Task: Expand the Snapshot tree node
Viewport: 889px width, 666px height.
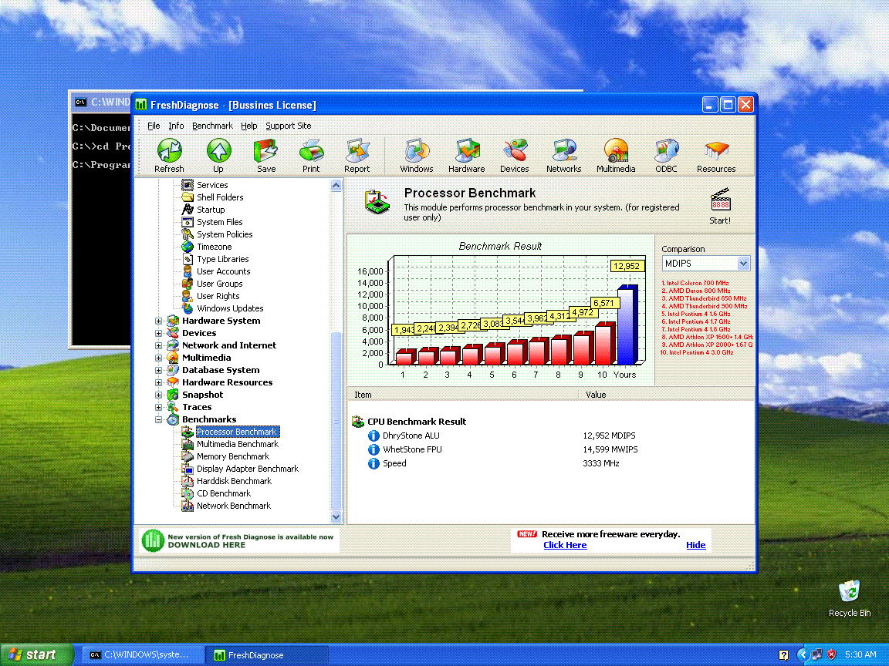Action: point(159,395)
